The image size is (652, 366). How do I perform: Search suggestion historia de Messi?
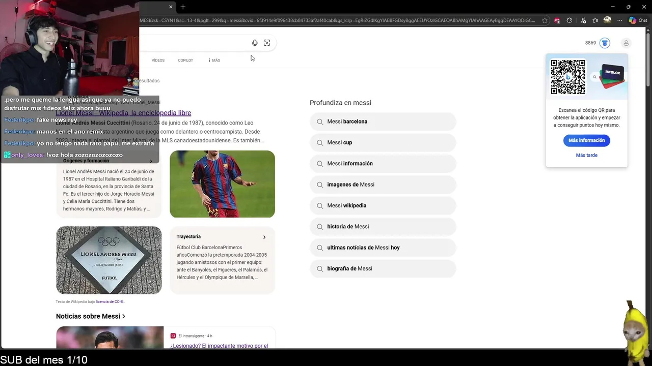383,227
